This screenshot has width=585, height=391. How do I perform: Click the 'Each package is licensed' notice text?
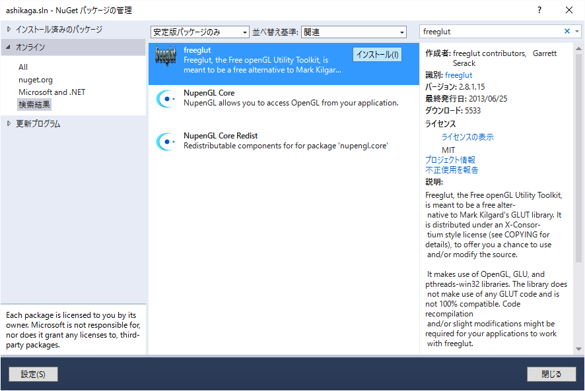pos(73,330)
